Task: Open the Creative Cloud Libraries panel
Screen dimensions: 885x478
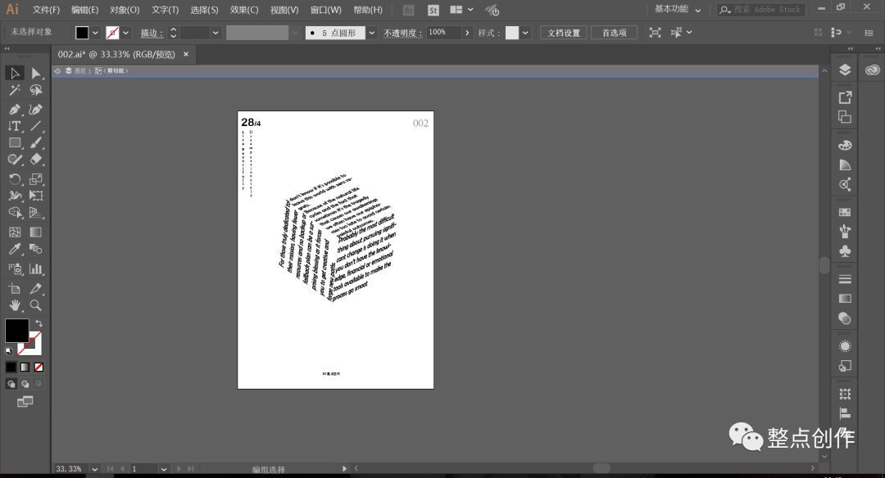Action: click(873, 70)
